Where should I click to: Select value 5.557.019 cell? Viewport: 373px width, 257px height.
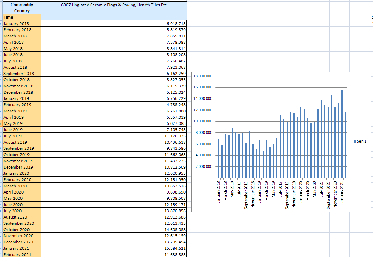pos(114,117)
